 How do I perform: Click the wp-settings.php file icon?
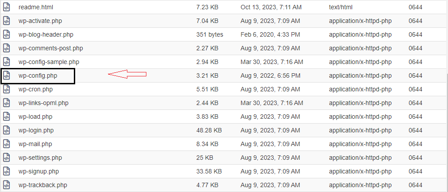(6, 158)
